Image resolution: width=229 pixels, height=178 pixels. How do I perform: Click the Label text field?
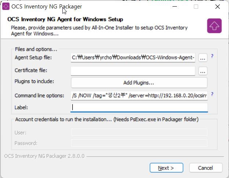coord(139,108)
